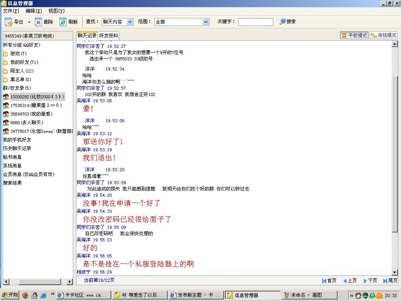
Task: Switch to the 好友资料 tab
Action: coord(108,35)
